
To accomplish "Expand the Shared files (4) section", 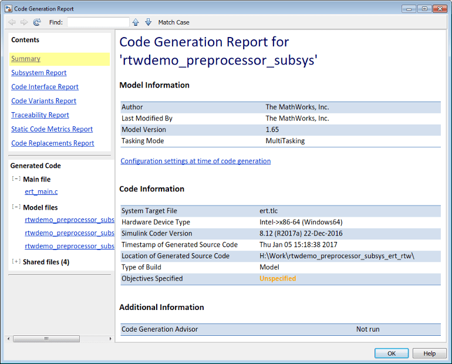I will click(x=16, y=262).
